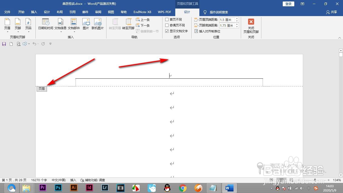The height and width of the screenshot is (193, 343).
Task: Increase 页眉顶端距离 with up spinner
Action: (237, 19)
